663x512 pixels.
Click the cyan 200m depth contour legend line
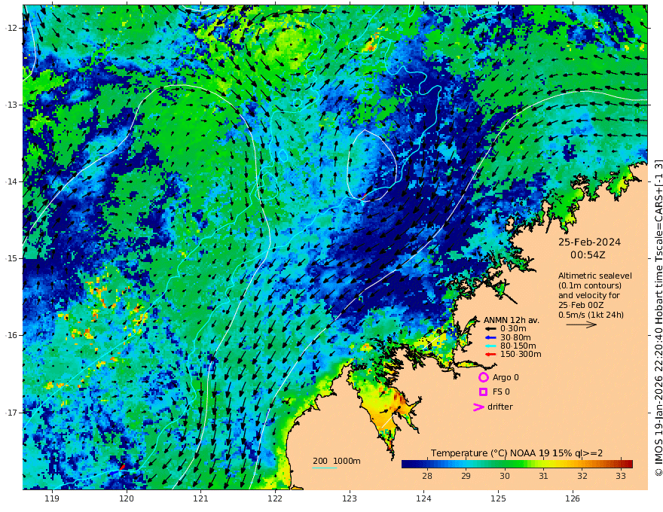[x=324, y=468]
